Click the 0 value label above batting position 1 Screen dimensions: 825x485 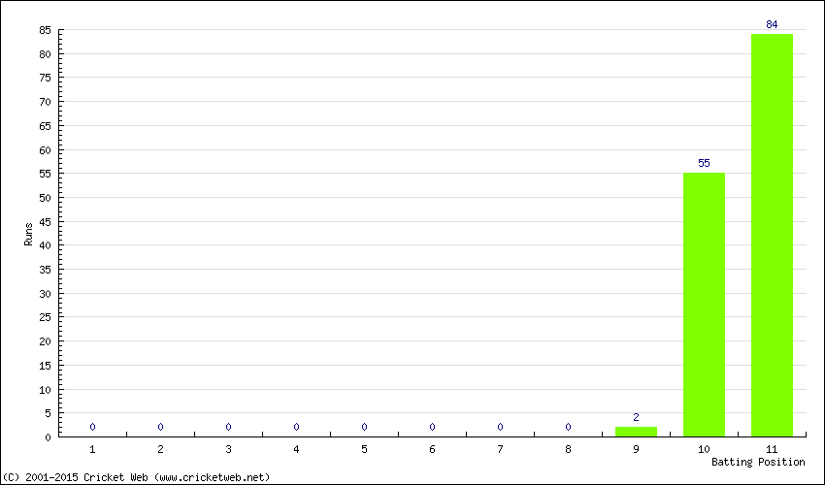(92, 427)
